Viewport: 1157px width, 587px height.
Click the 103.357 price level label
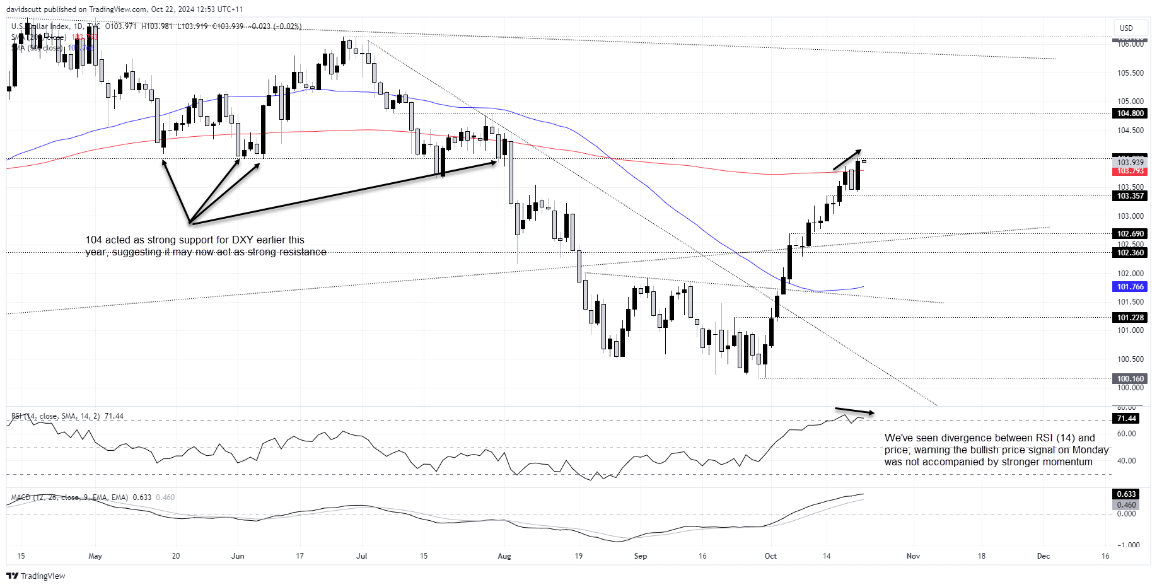tap(1130, 196)
